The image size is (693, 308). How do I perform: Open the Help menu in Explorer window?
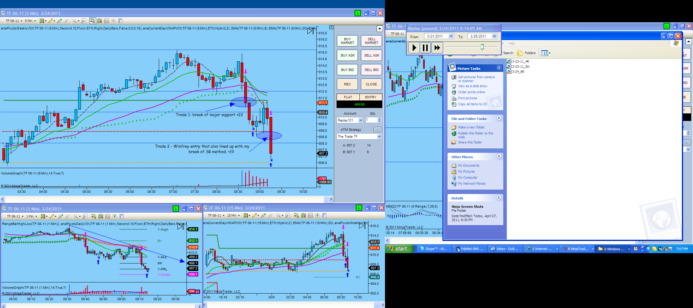click(x=511, y=43)
